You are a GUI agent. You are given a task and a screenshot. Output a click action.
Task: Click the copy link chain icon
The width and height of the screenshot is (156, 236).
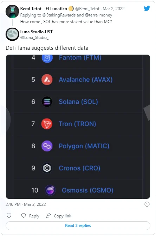(48, 216)
